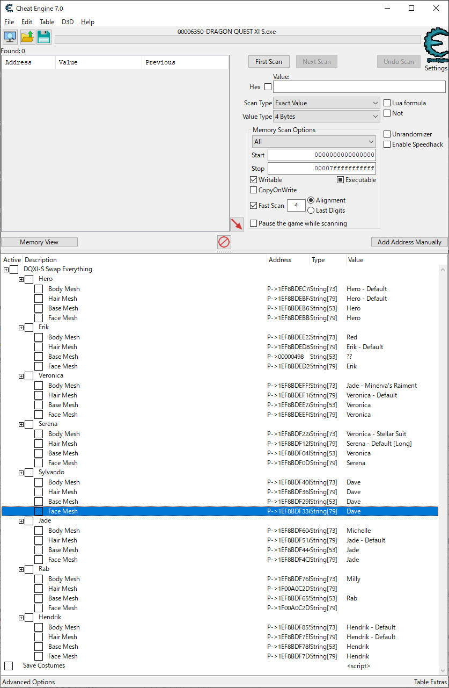Expand the Erik group

point(21,328)
